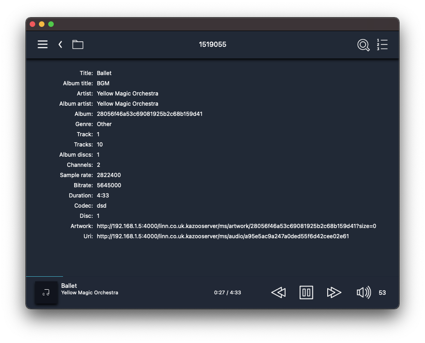Click the Bitrate value 5645000
The width and height of the screenshot is (425, 343).
[x=109, y=185]
